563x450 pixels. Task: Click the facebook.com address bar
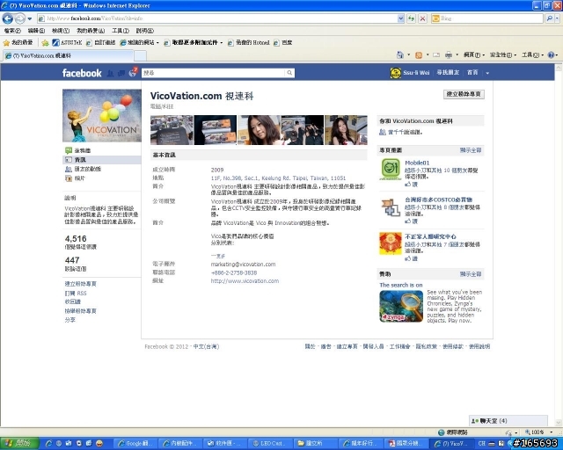pyautogui.click(x=218, y=18)
